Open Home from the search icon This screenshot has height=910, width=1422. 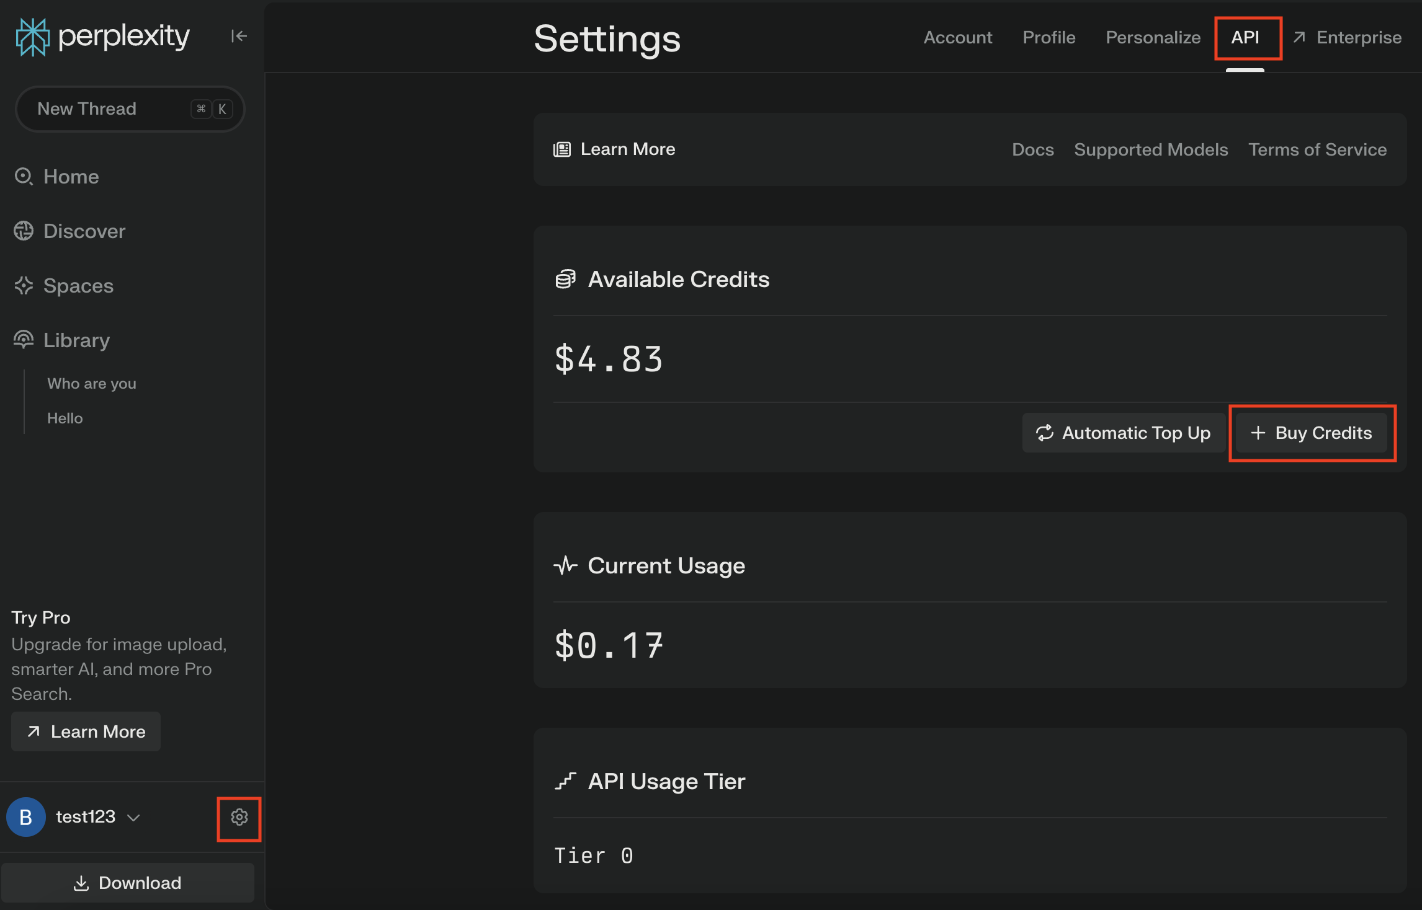coord(24,177)
